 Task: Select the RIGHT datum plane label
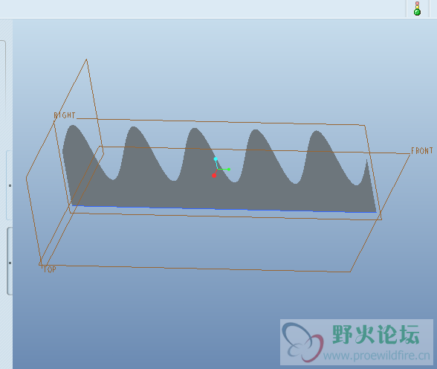coord(65,115)
